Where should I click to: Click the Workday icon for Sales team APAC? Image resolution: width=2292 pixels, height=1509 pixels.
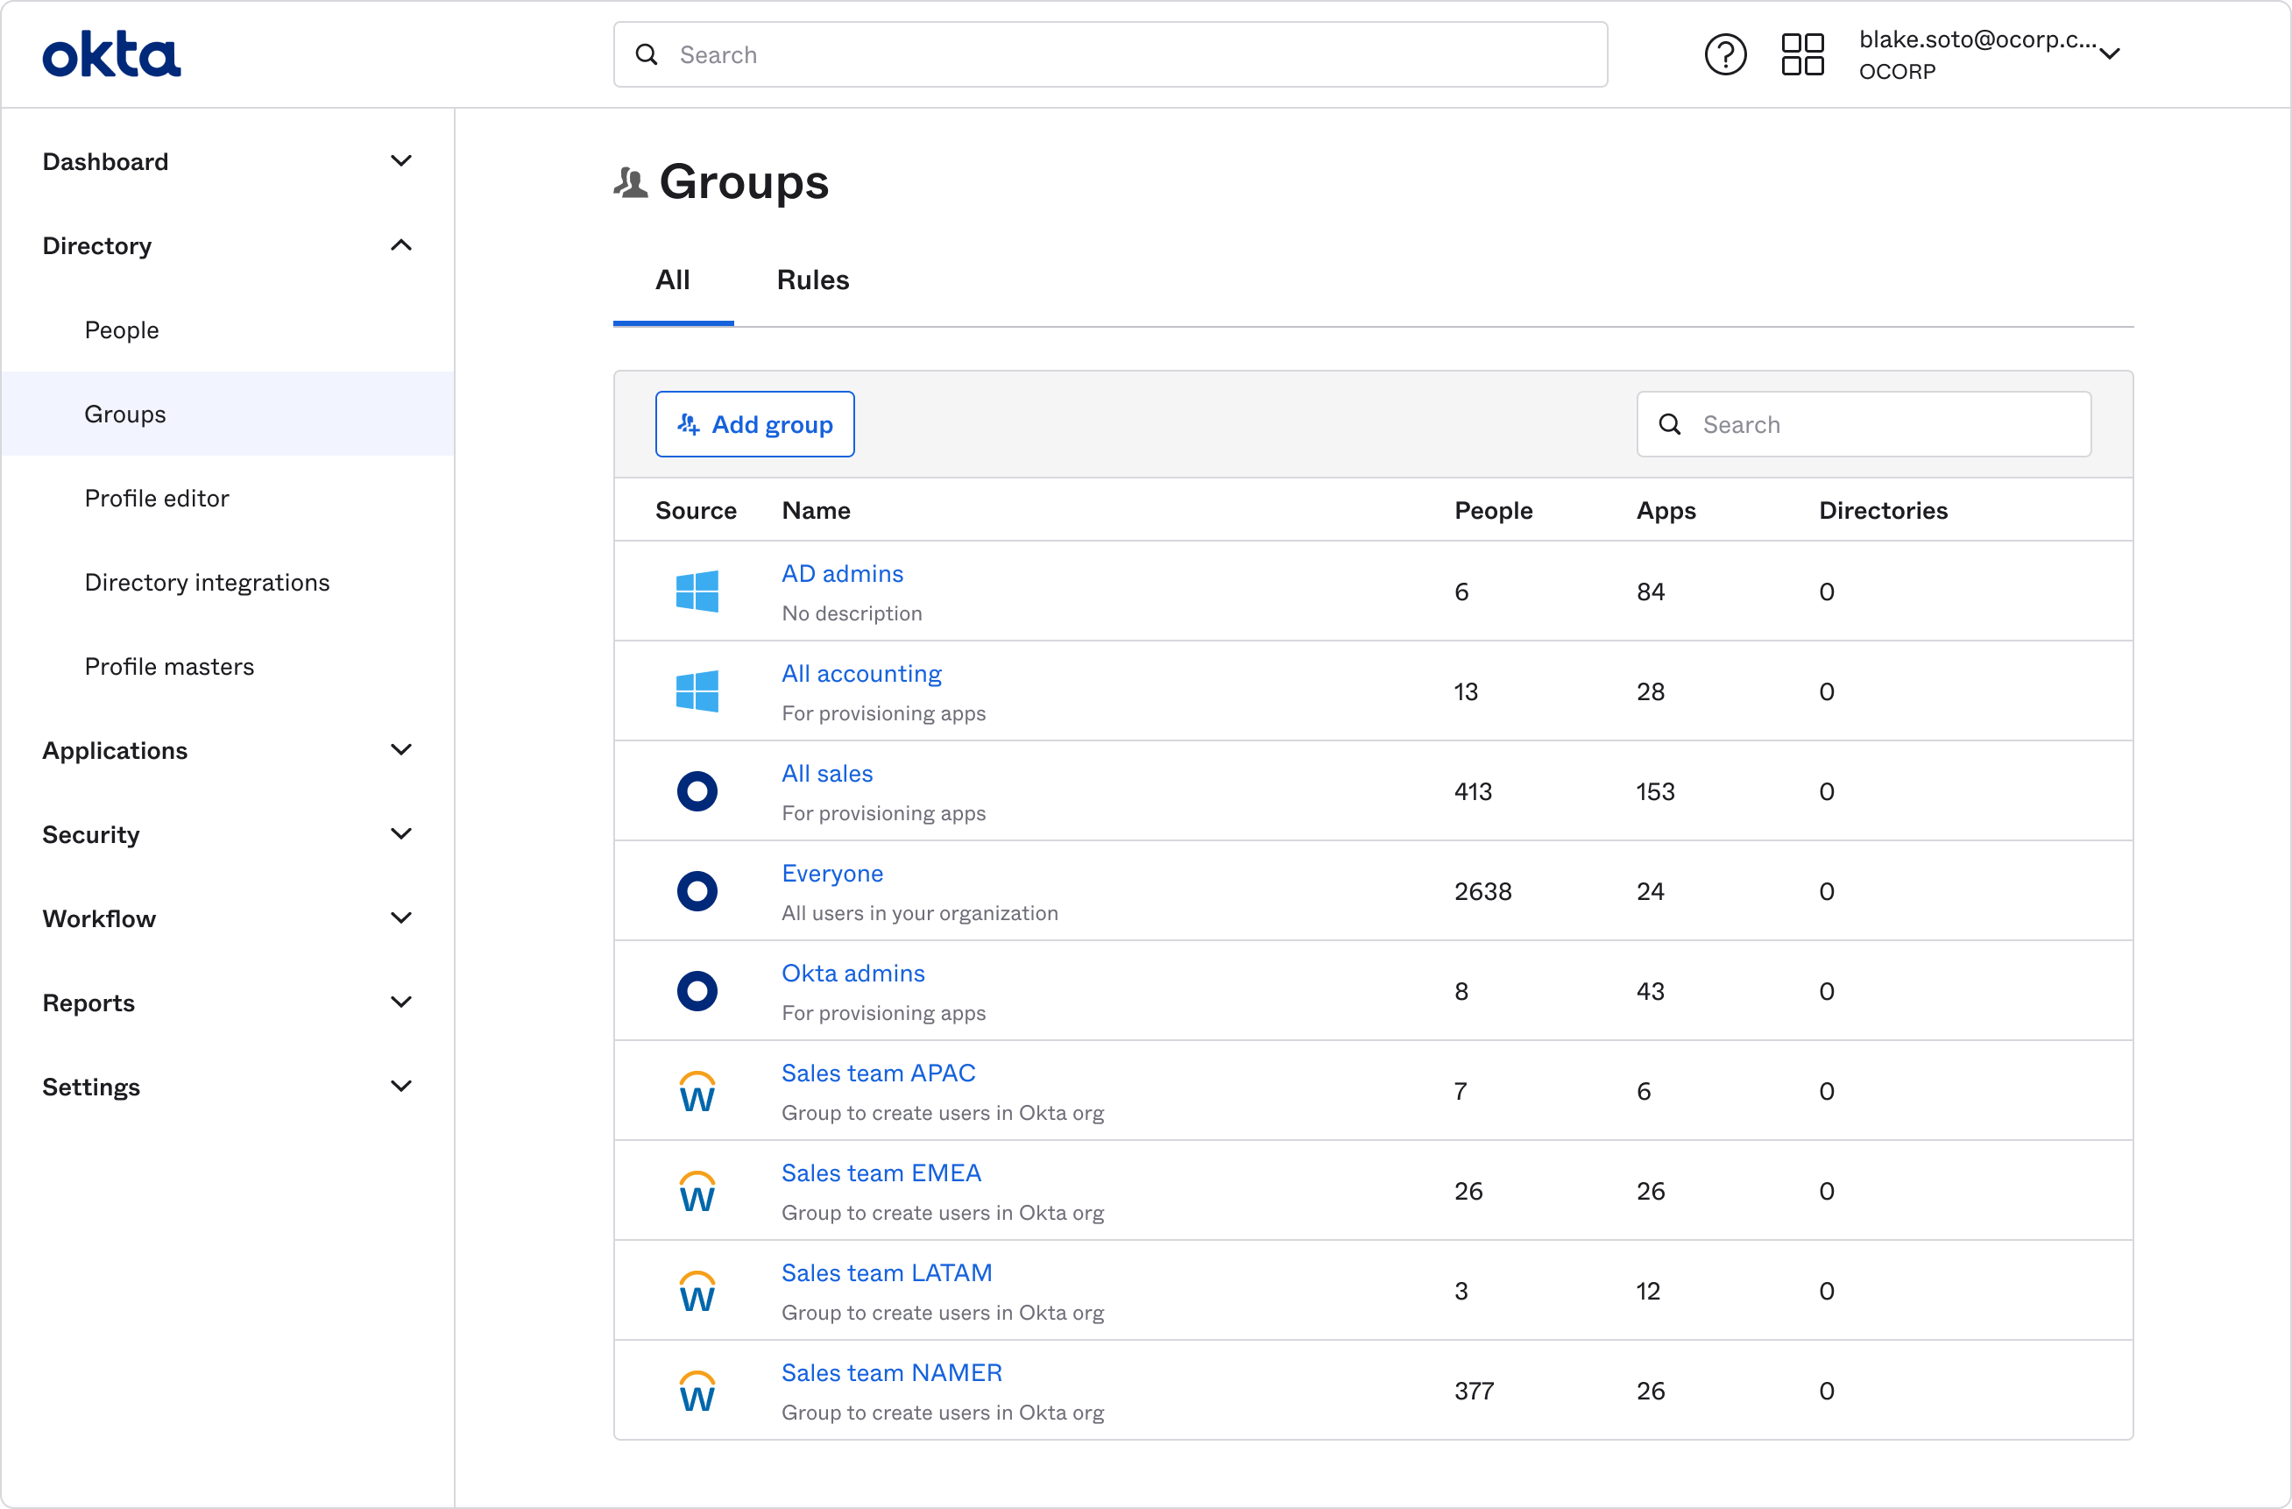(x=697, y=1091)
